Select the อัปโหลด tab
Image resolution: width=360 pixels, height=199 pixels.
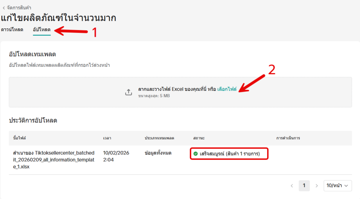click(42, 29)
